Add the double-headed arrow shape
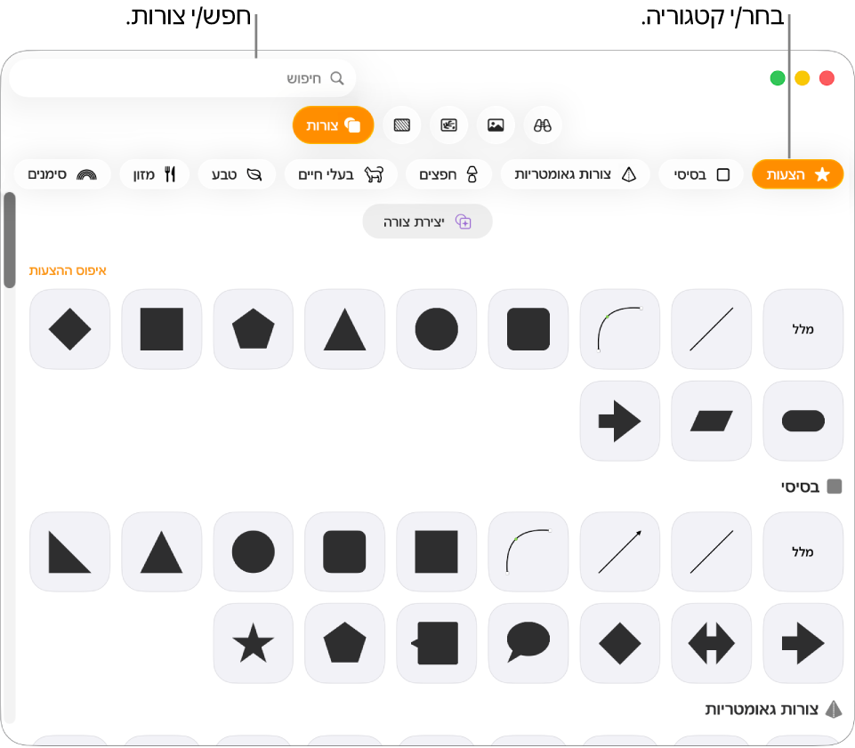 tap(711, 643)
